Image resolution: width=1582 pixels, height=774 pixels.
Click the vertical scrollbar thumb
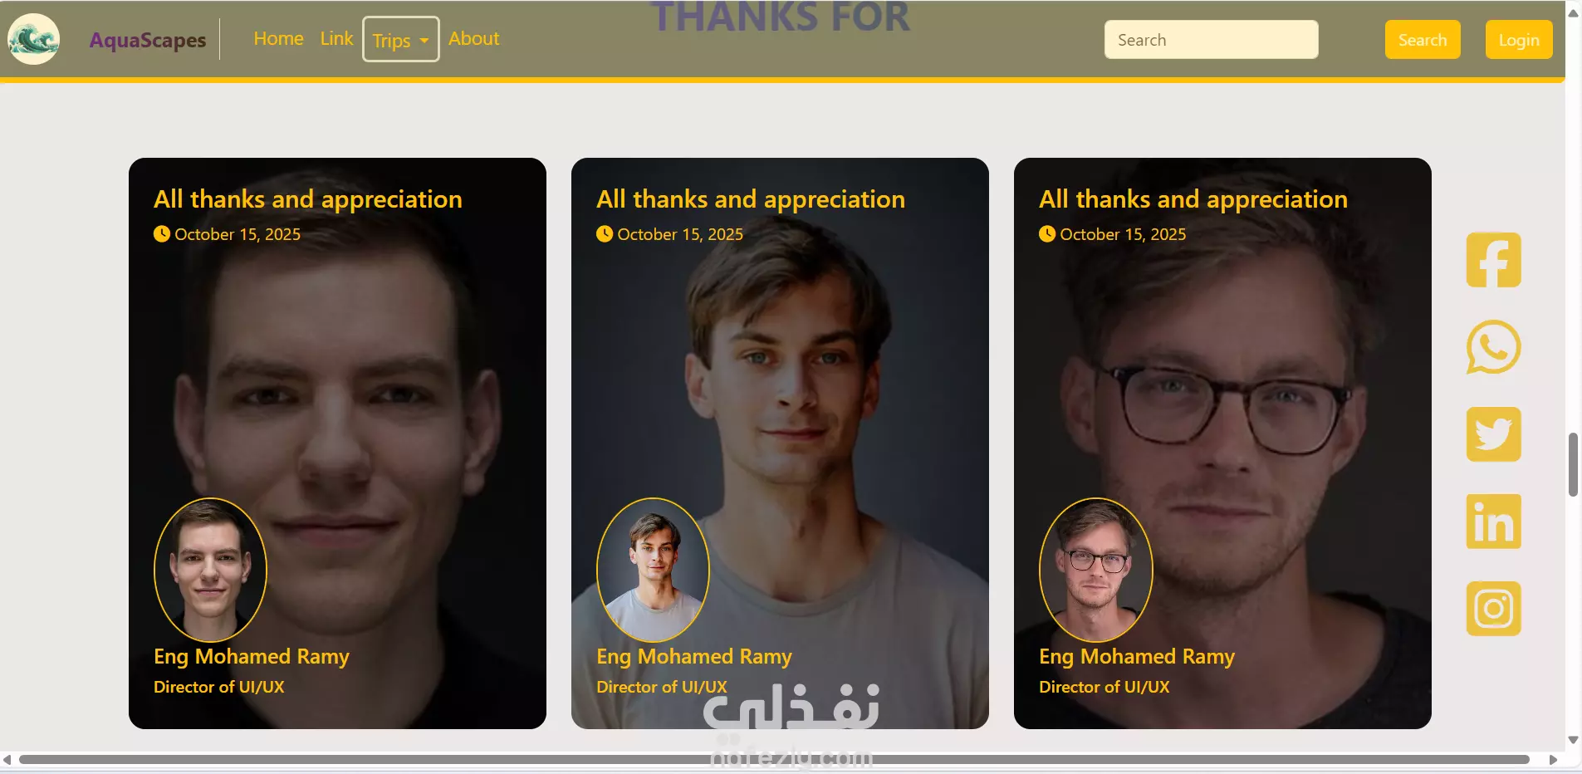[1573, 465]
